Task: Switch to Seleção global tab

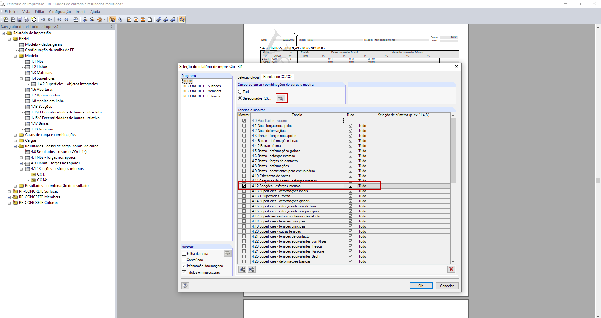Action: click(248, 77)
